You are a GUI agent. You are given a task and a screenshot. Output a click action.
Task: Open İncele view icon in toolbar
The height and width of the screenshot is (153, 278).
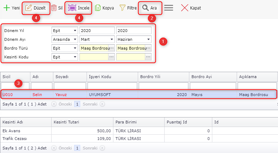coord(72,8)
